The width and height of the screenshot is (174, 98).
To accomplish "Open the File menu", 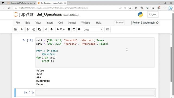I will pos(18,23).
